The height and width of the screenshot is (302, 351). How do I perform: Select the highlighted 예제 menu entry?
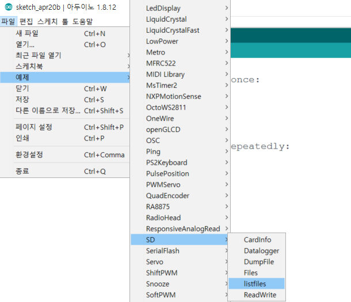coord(65,78)
